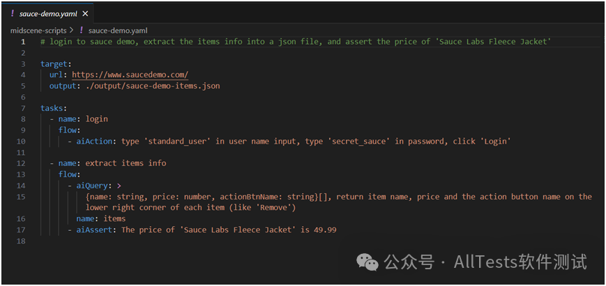606x286 pixels.
Task: Click the WeChat logo in the watermark
Action: coord(367,262)
